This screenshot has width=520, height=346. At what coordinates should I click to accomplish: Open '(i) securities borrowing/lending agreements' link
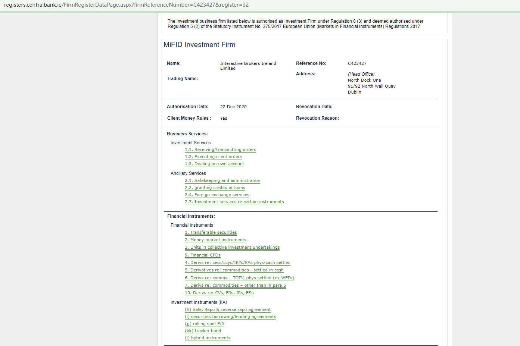(x=230, y=317)
